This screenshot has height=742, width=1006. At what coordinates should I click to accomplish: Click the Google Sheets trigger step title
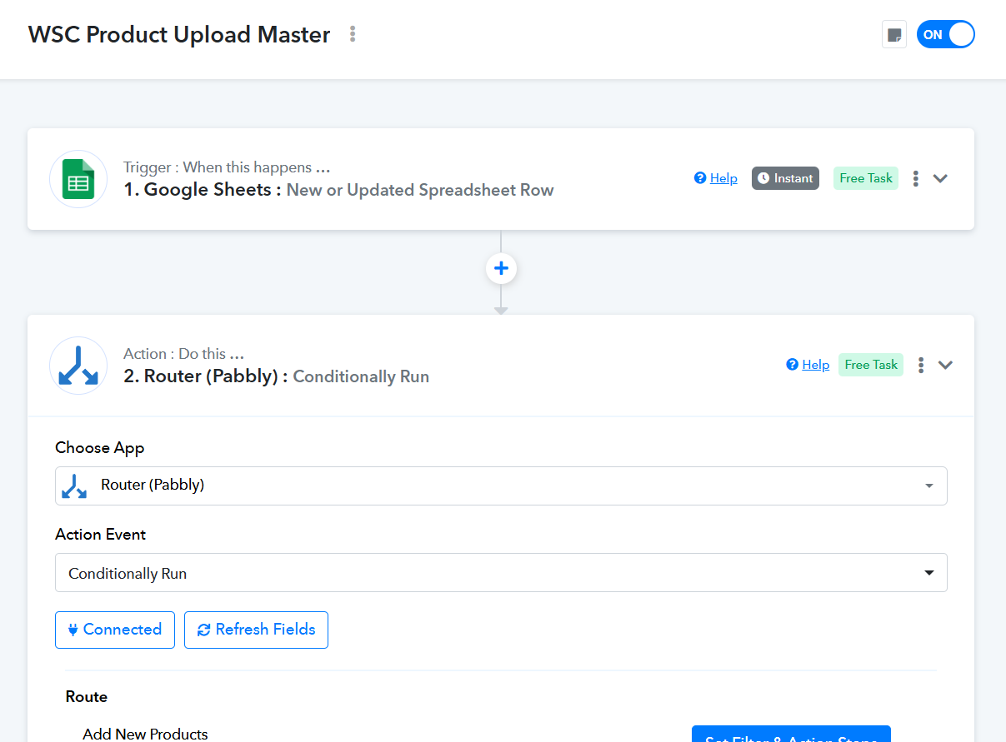(x=338, y=190)
